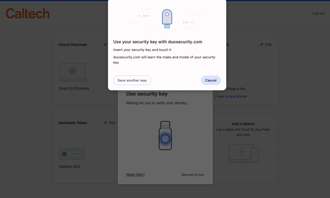Click the Caltech logo
The width and height of the screenshot is (330, 198).
click(x=27, y=13)
